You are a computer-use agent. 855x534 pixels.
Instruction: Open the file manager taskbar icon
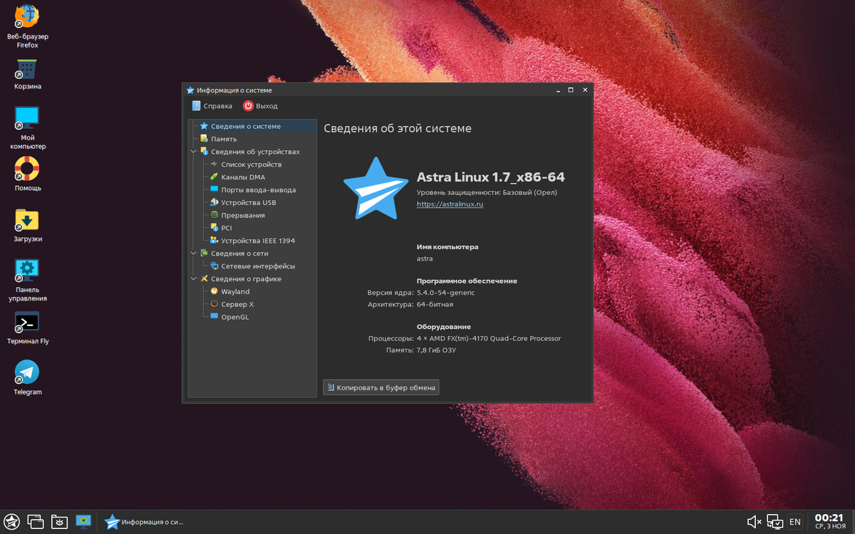point(59,522)
